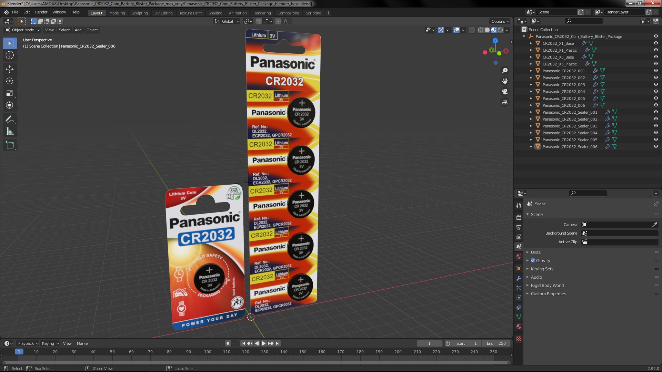Expand CR2032_X5_Plastic tree item
Screen dimensions: 662x372
click(531, 64)
